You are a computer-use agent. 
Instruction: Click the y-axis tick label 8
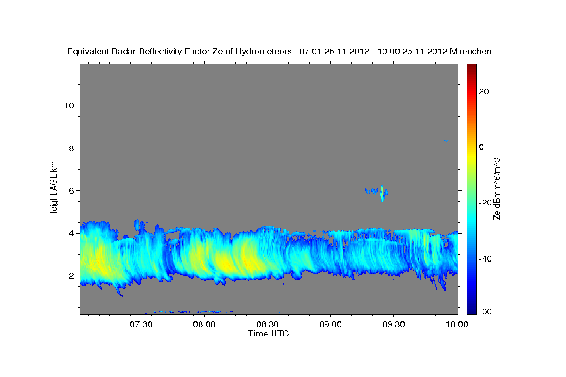[x=70, y=148]
